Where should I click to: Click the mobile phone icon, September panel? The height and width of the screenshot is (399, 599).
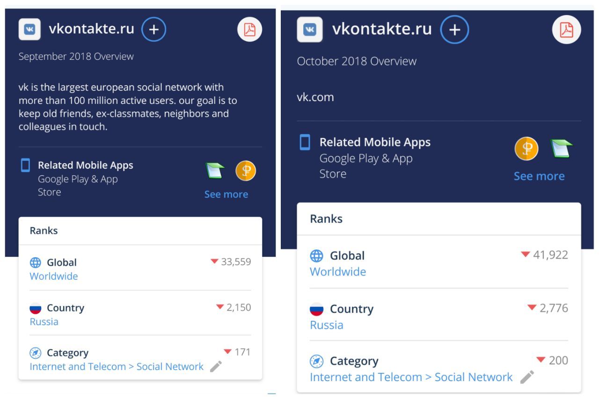click(x=26, y=165)
